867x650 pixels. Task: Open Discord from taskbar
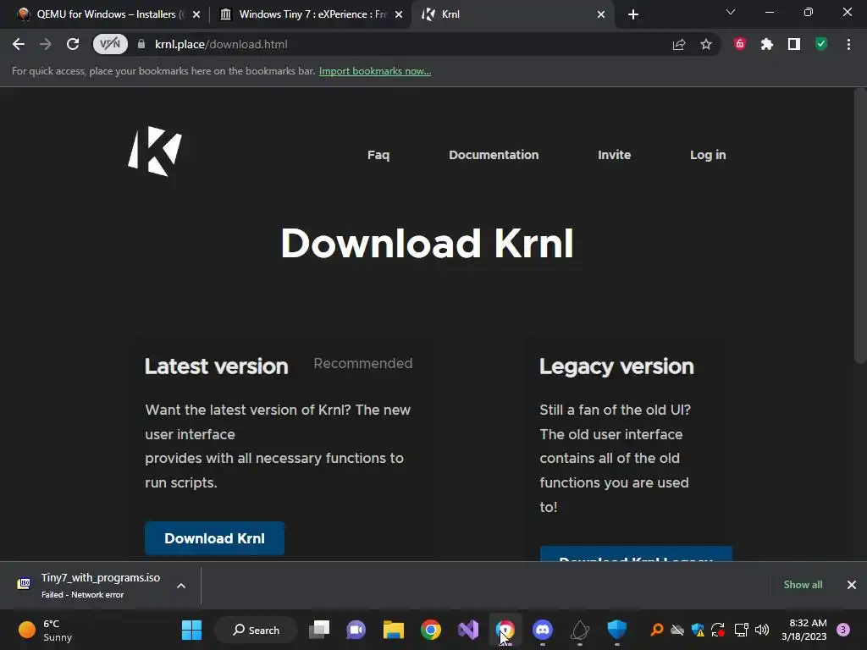coord(543,630)
